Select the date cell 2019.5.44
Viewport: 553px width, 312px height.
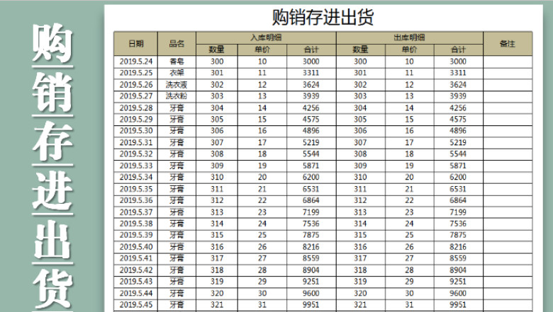(136, 293)
